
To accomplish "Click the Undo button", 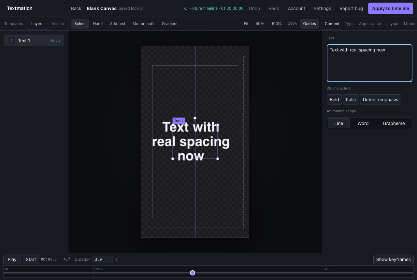I will 254,8.
